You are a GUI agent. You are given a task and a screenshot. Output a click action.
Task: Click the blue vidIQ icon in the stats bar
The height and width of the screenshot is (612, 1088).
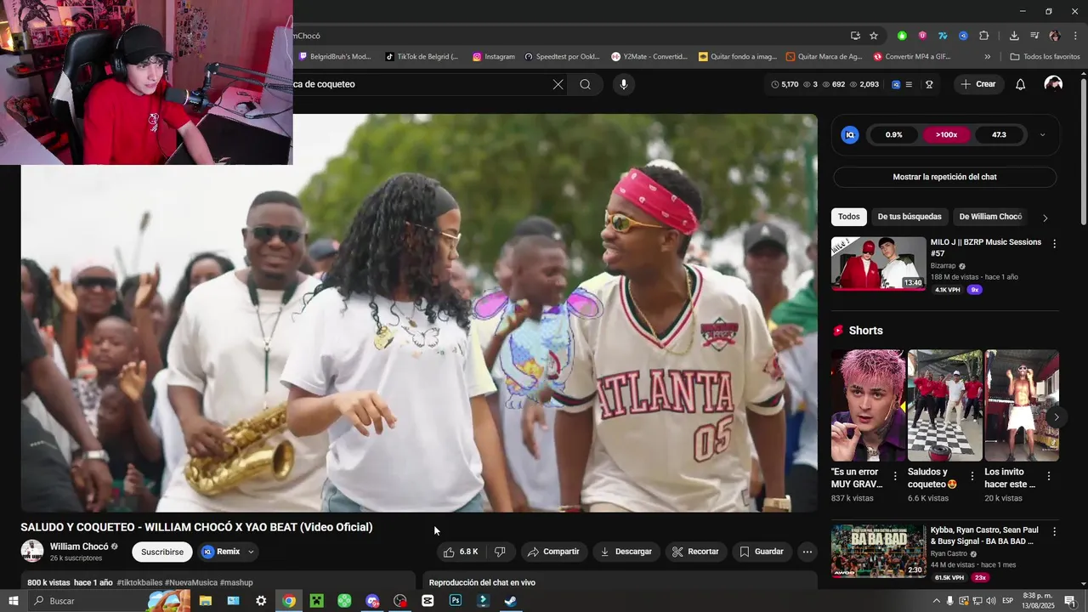896,84
